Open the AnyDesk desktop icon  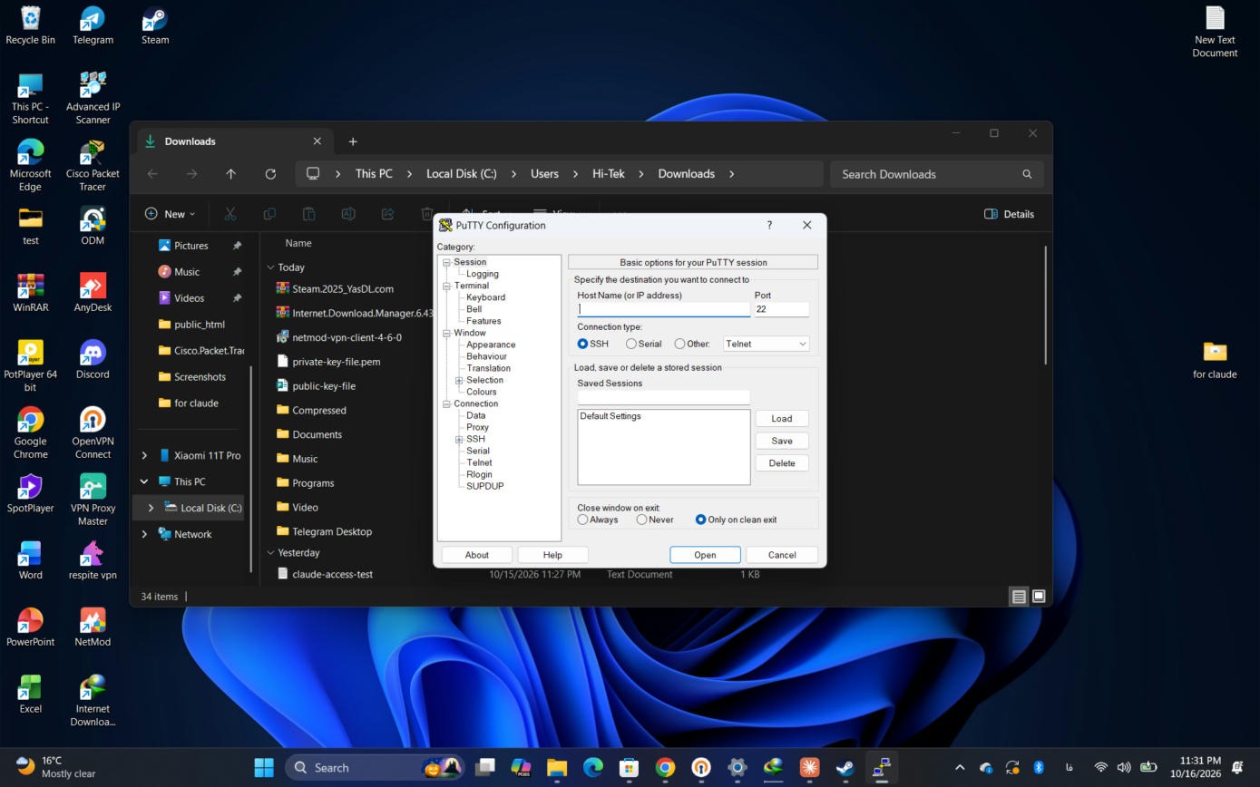pyautogui.click(x=93, y=293)
